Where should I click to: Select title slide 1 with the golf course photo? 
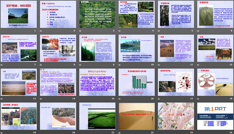(19, 14)
